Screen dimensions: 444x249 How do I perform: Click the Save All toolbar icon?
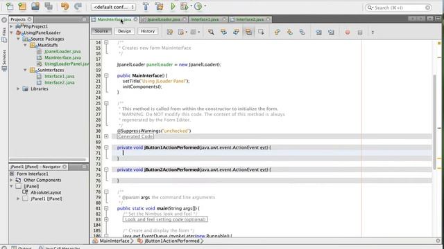tap(49, 6)
